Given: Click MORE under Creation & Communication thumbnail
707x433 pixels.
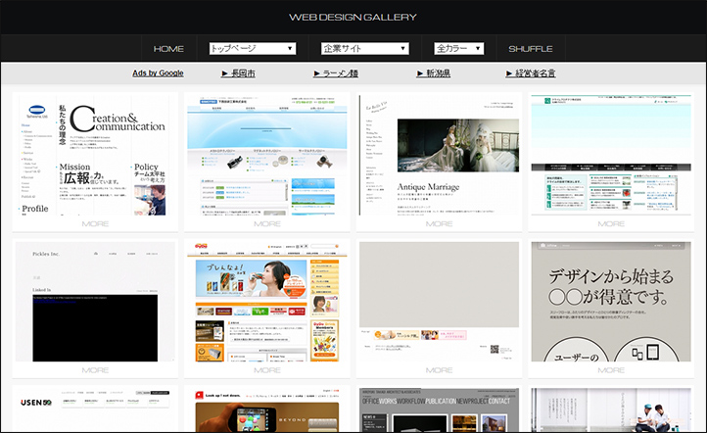Looking at the screenshot, I should [95, 223].
